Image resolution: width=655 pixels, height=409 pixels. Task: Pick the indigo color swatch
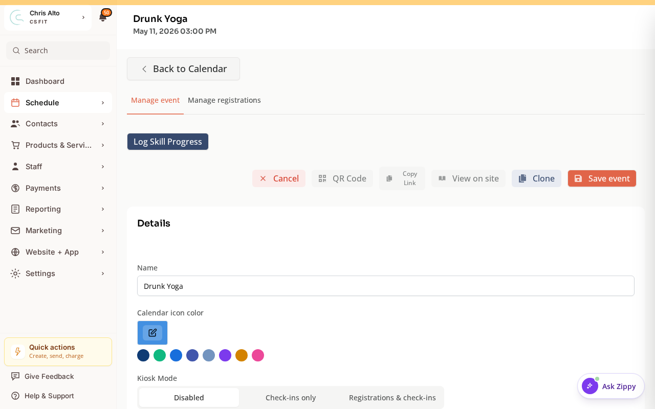(x=192, y=355)
